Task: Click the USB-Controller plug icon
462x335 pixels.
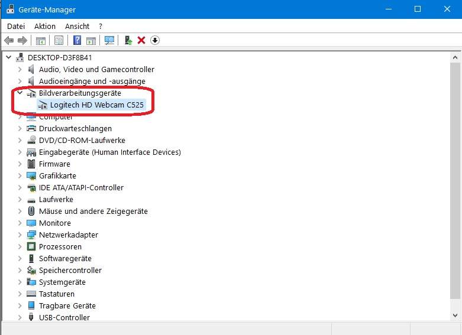Action: point(31,317)
